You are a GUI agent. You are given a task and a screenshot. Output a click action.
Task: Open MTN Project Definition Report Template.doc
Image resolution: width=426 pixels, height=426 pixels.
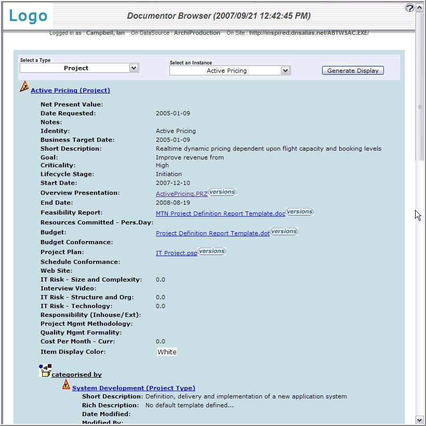point(220,214)
